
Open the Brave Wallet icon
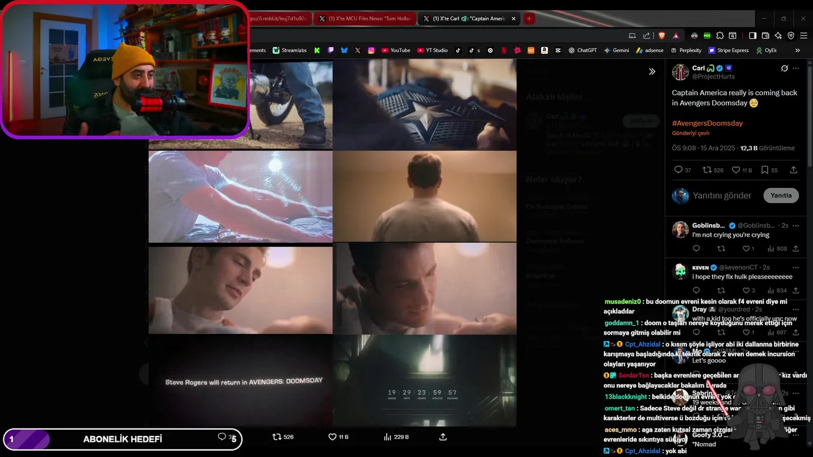point(765,36)
